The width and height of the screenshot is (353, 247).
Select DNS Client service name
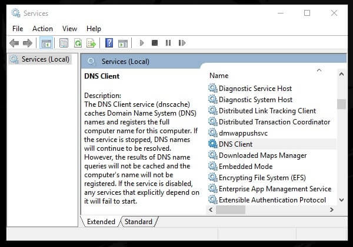click(x=235, y=144)
